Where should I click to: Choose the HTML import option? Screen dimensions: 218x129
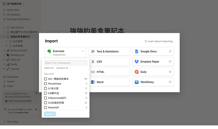pos(109,72)
